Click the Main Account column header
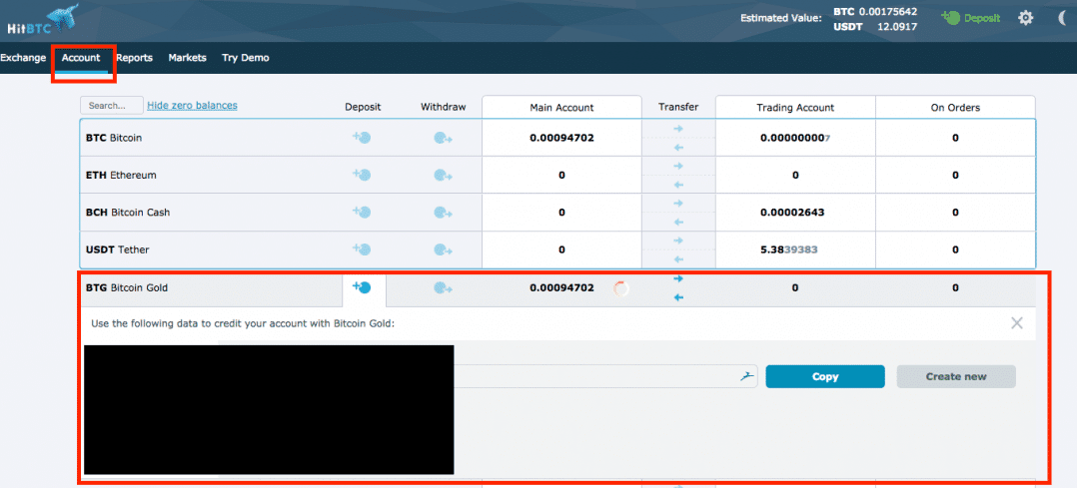The image size is (1077, 488). click(x=561, y=107)
